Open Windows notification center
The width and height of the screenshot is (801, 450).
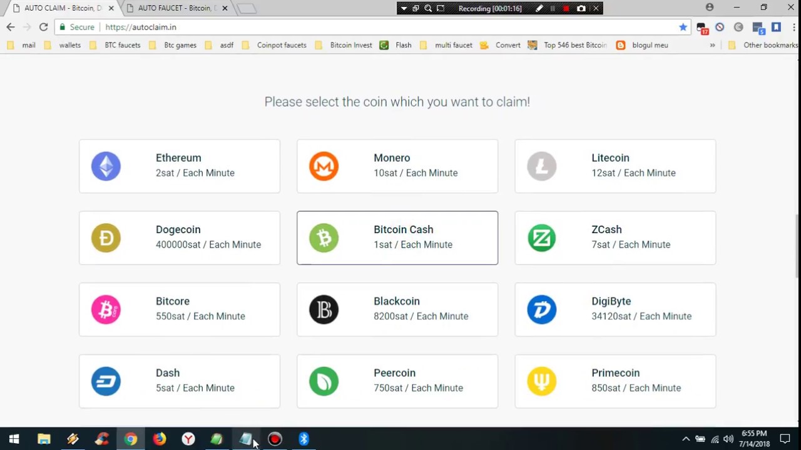click(x=785, y=439)
